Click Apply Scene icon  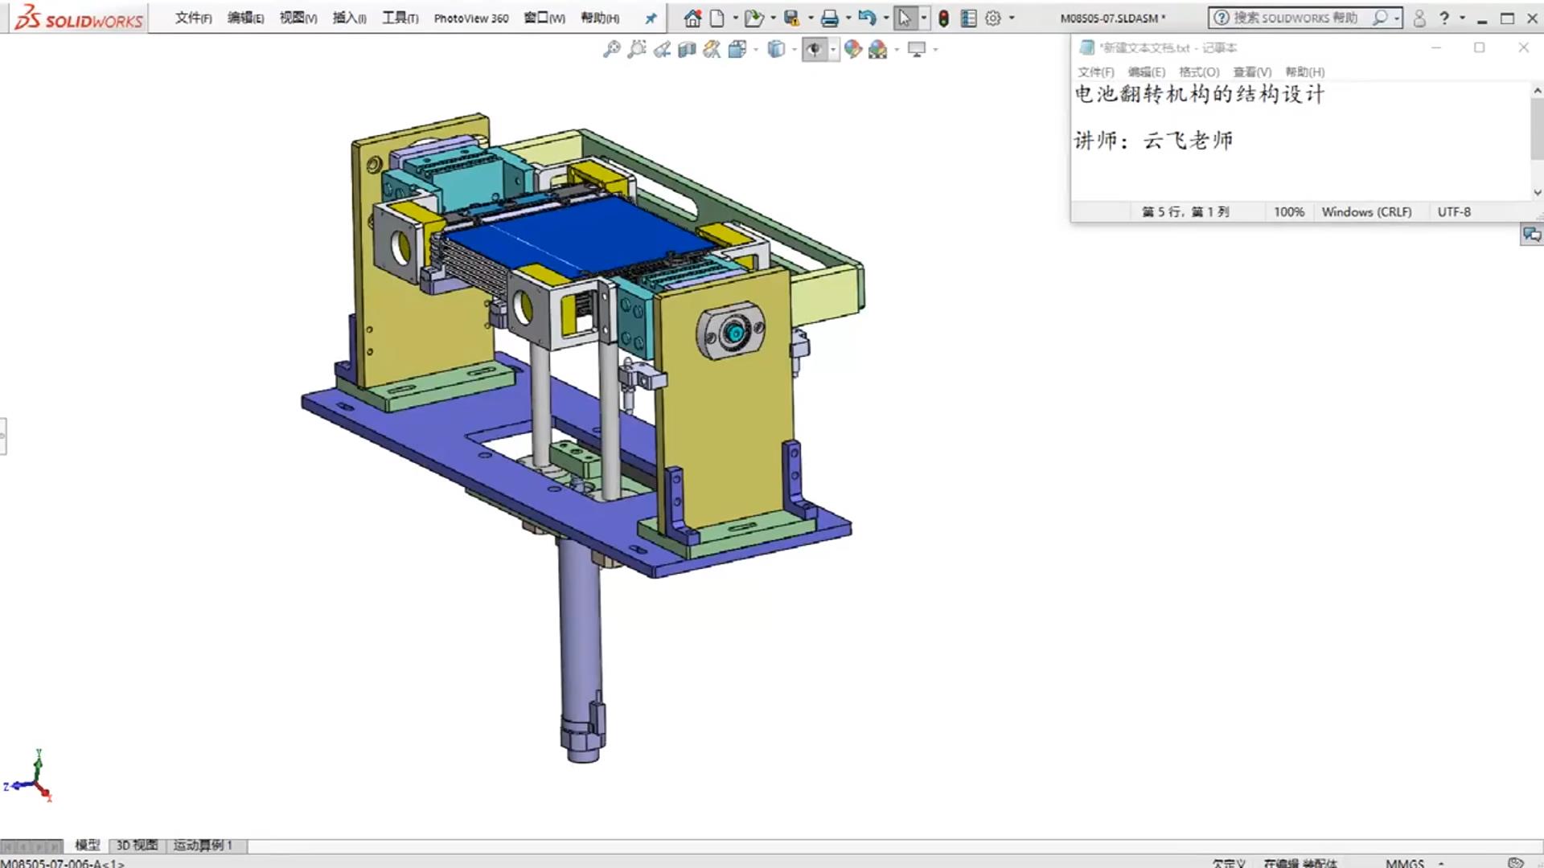tap(878, 49)
